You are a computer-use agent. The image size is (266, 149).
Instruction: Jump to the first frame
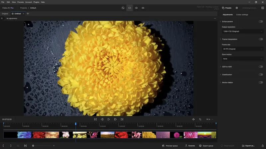coord(95,119)
